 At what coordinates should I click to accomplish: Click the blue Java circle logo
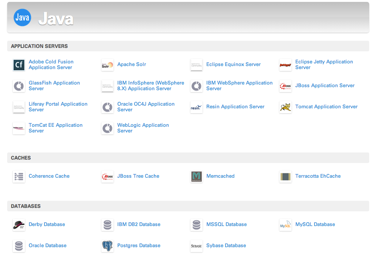(x=22, y=17)
